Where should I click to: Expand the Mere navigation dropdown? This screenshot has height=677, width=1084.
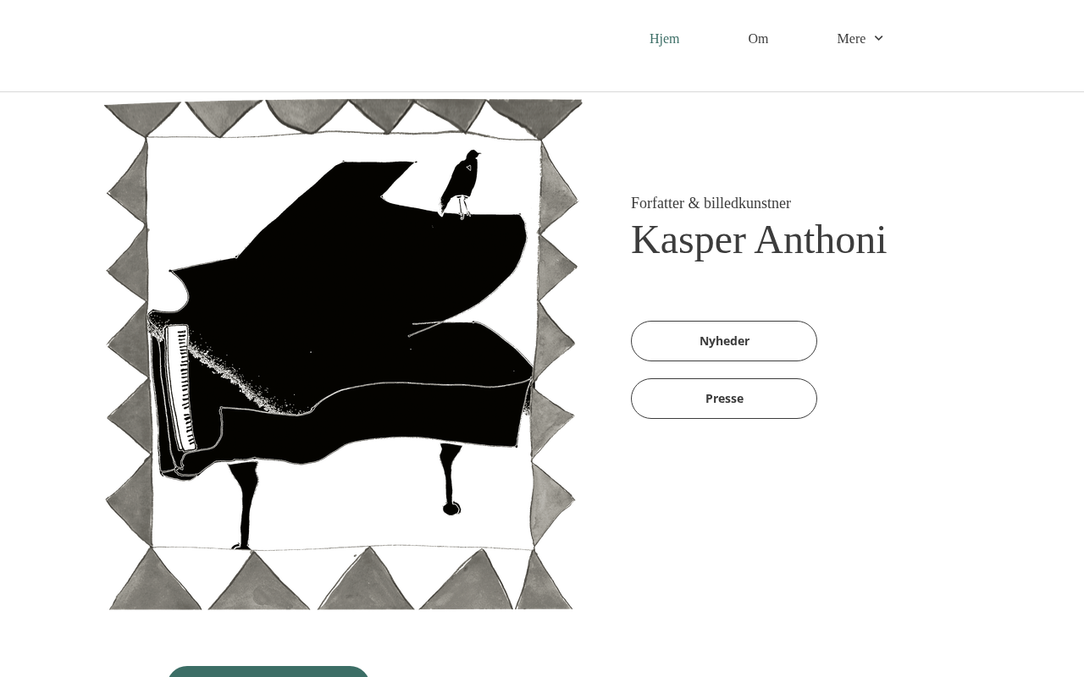860,38
